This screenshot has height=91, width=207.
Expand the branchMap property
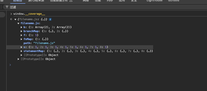[x=22, y=31]
